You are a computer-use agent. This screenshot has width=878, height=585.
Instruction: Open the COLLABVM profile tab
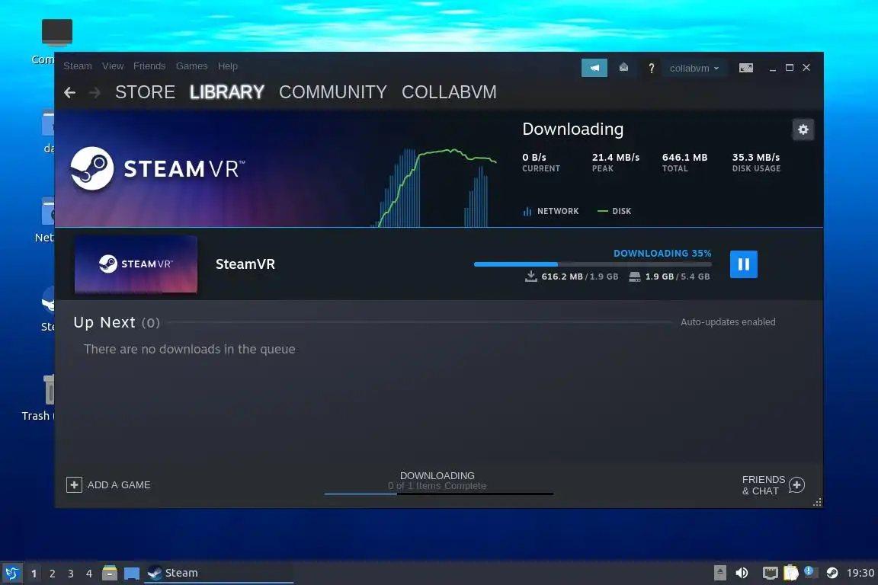449,92
